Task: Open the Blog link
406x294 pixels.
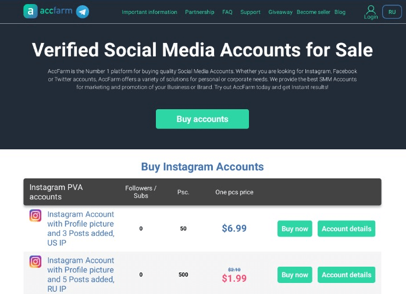Action: (340, 12)
